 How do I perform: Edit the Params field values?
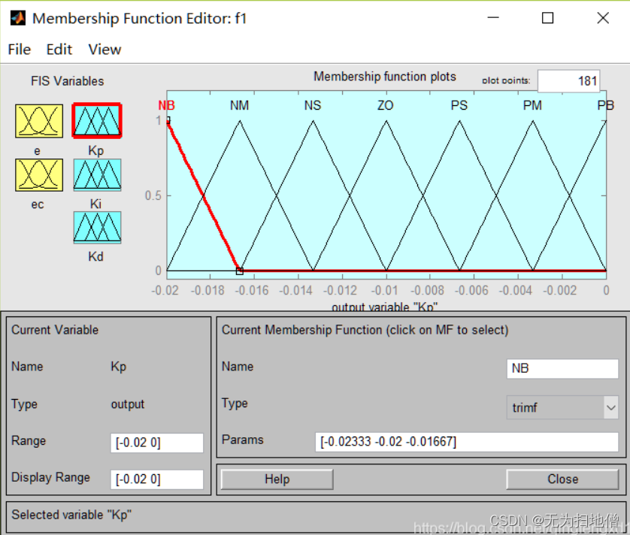pos(466,442)
